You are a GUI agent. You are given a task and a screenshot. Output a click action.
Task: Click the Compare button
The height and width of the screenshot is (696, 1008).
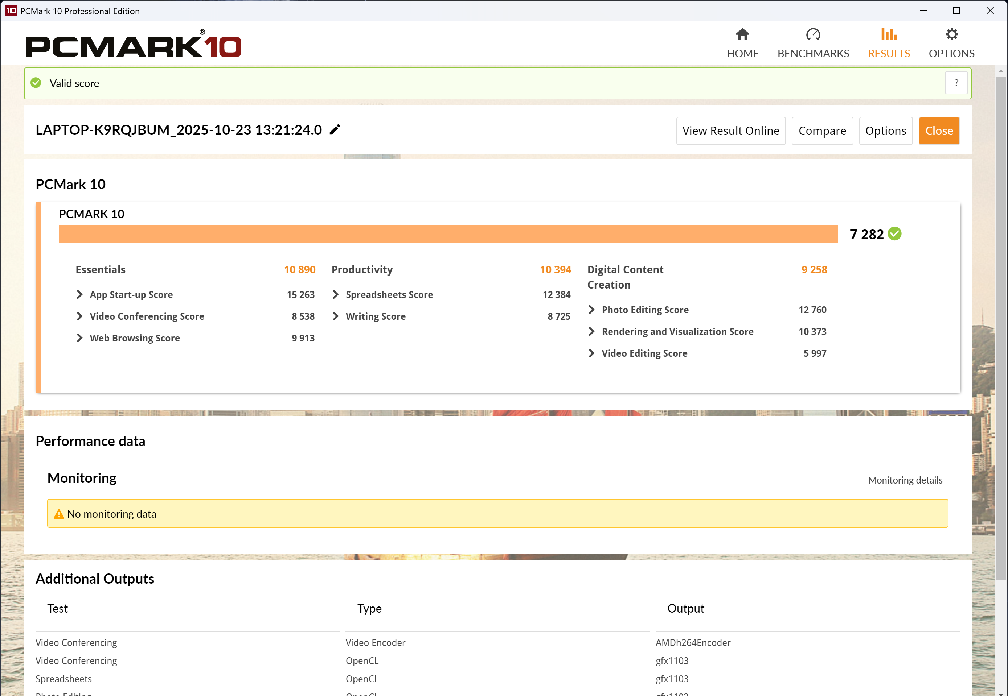[x=822, y=131]
